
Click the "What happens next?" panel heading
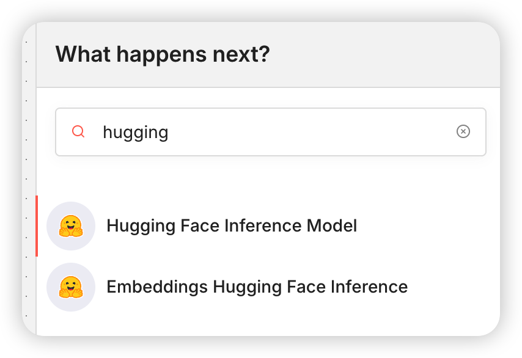[x=163, y=54]
